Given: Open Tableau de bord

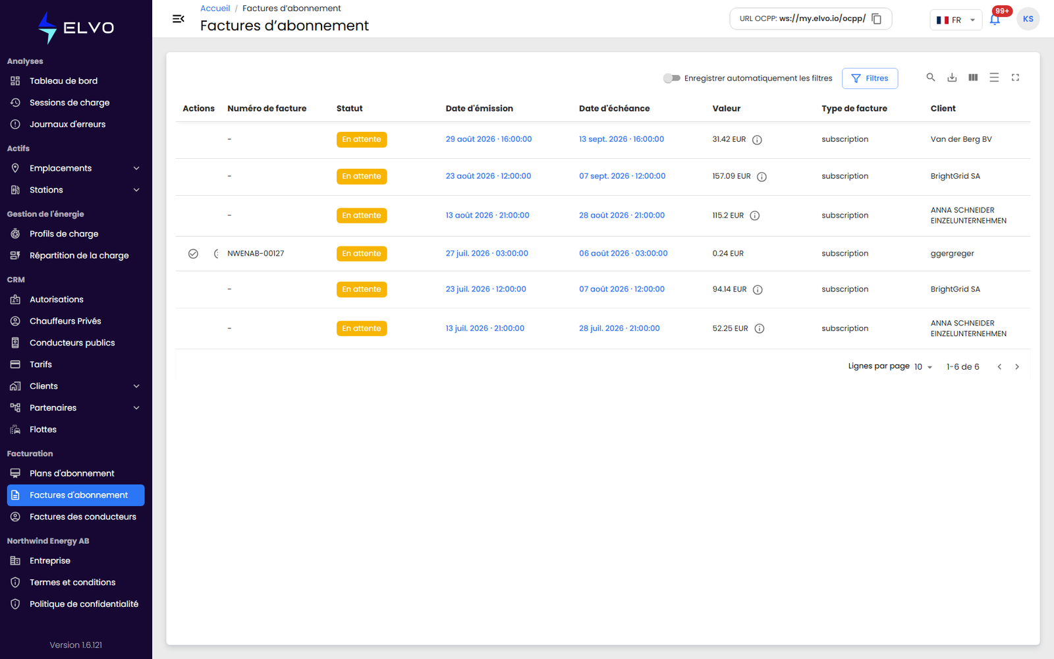Looking at the screenshot, I should tap(76, 81).
